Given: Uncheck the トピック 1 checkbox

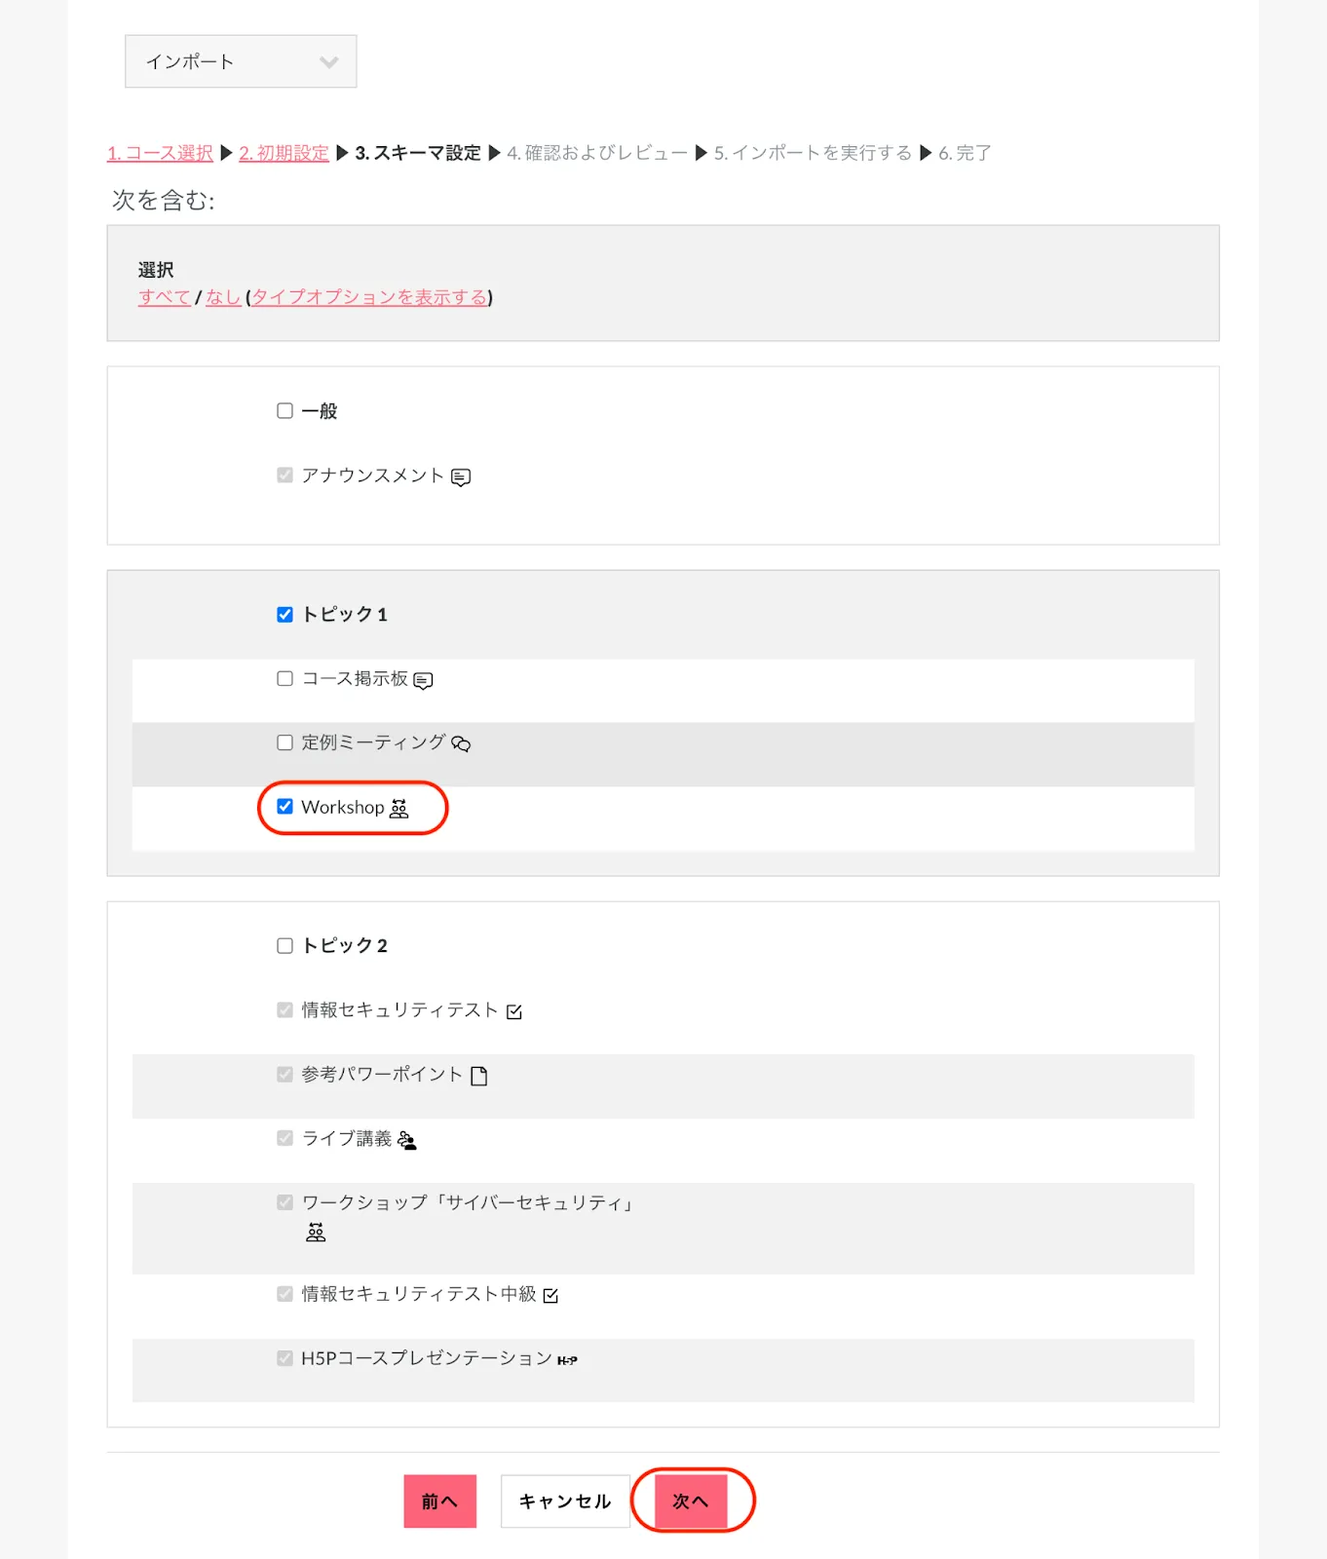Looking at the screenshot, I should coord(284,615).
